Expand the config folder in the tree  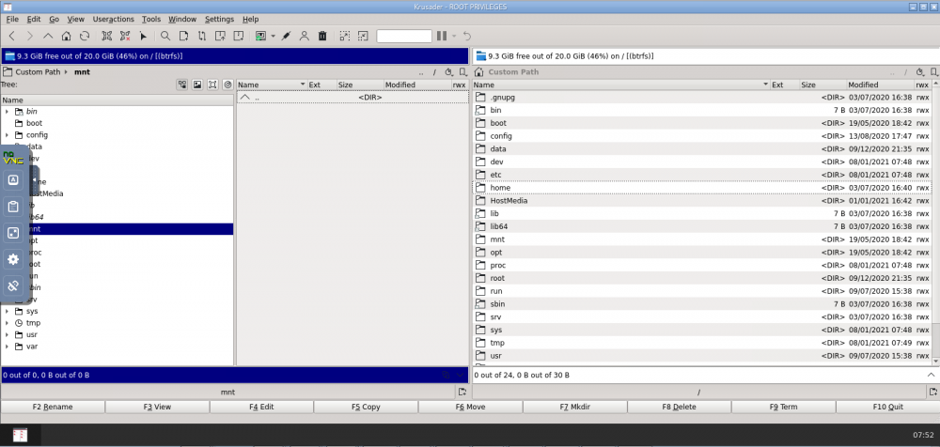pos(8,135)
